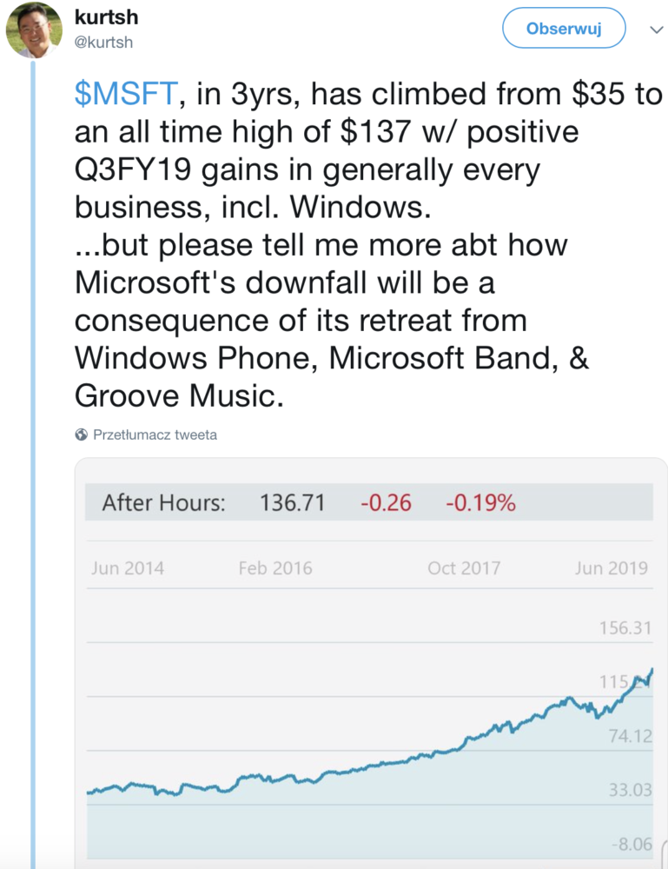Select Przetłumacz tweeta translate link

coord(155,434)
